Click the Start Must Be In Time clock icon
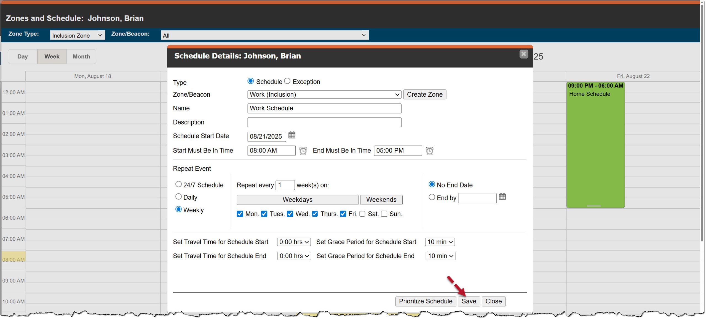This screenshot has height=321, width=706. pos(303,151)
